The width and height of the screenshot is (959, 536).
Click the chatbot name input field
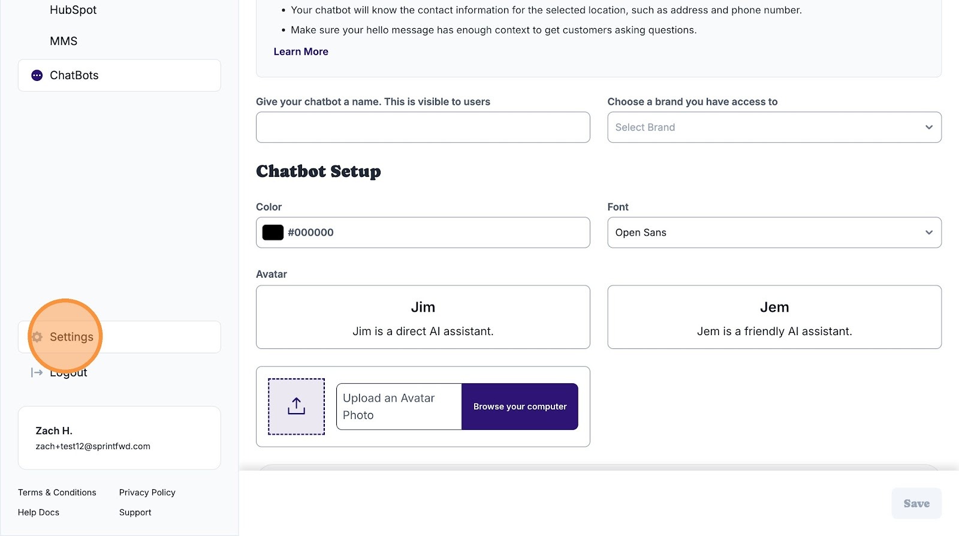pyautogui.click(x=423, y=127)
